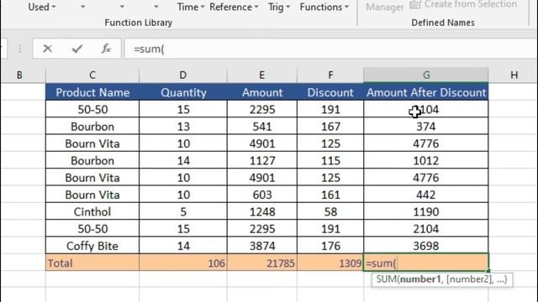Select column D header
This screenshot has height=302, width=538.
[183, 75]
